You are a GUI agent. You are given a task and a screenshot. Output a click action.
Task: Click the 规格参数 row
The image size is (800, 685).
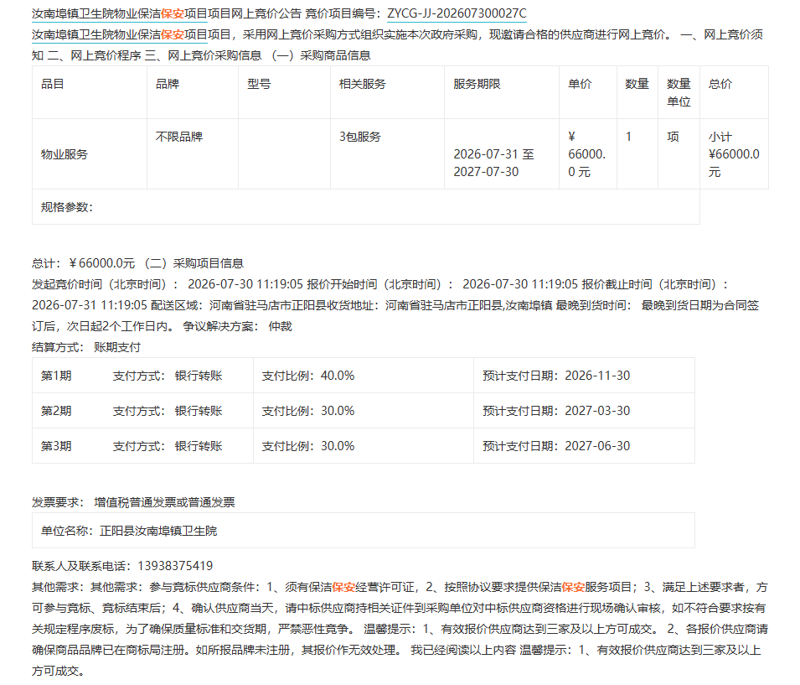coord(366,207)
